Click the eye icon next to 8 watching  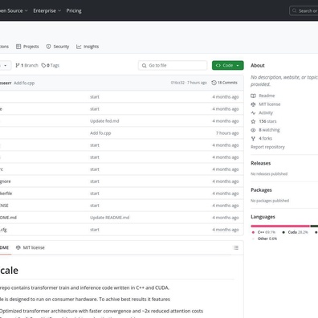[x=253, y=130]
